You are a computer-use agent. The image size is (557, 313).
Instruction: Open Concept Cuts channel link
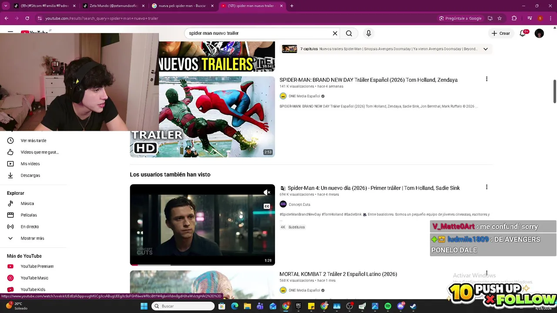(299, 204)
